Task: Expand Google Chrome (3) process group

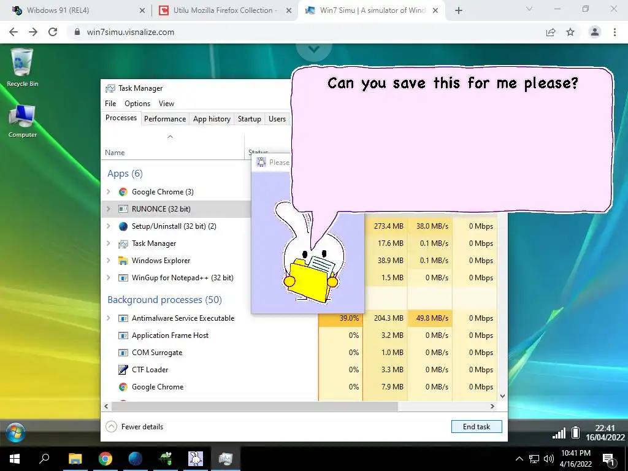Action: tap(108, 192)
